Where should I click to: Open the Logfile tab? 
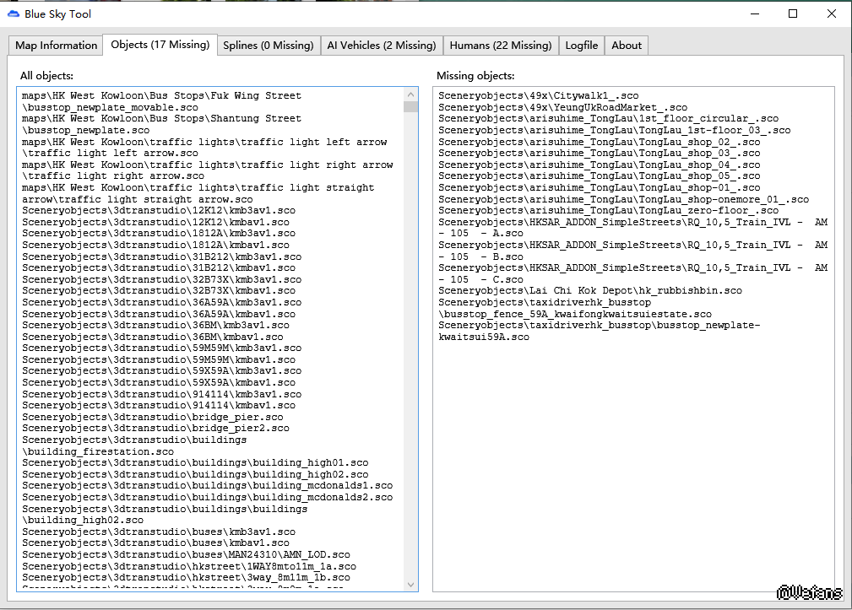[581, 46]
